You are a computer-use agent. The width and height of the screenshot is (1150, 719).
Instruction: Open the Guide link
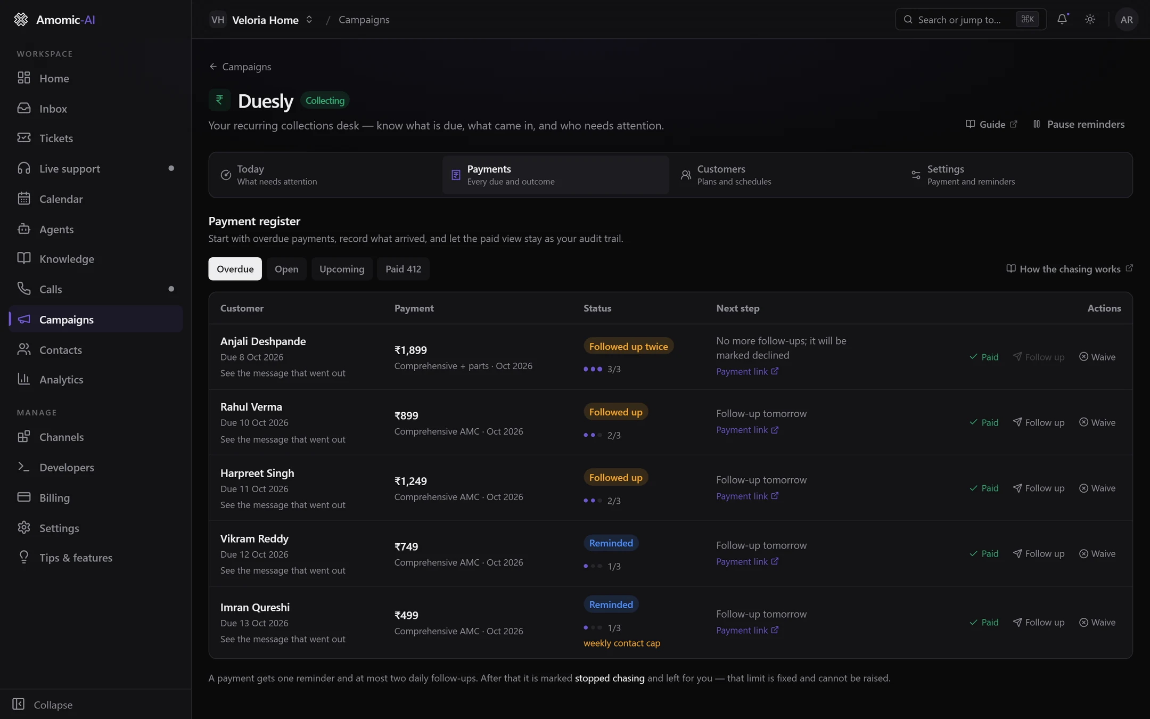pyautogui.click(x=991, y=124)
